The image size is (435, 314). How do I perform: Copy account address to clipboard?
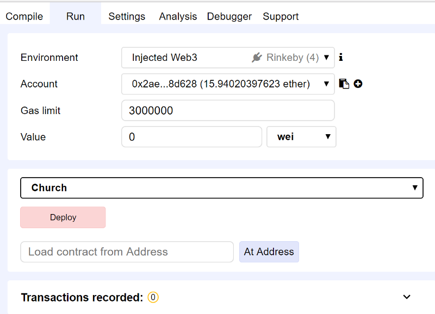[x=344, y=84]
